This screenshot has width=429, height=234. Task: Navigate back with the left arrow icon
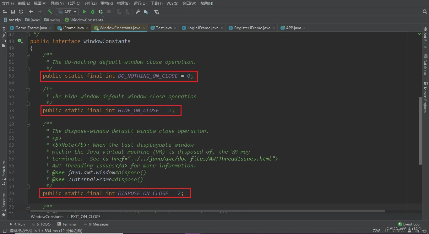[31, 12]
